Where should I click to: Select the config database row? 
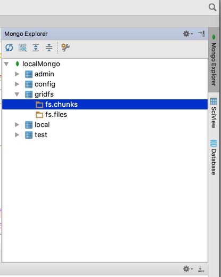[105, 84]
